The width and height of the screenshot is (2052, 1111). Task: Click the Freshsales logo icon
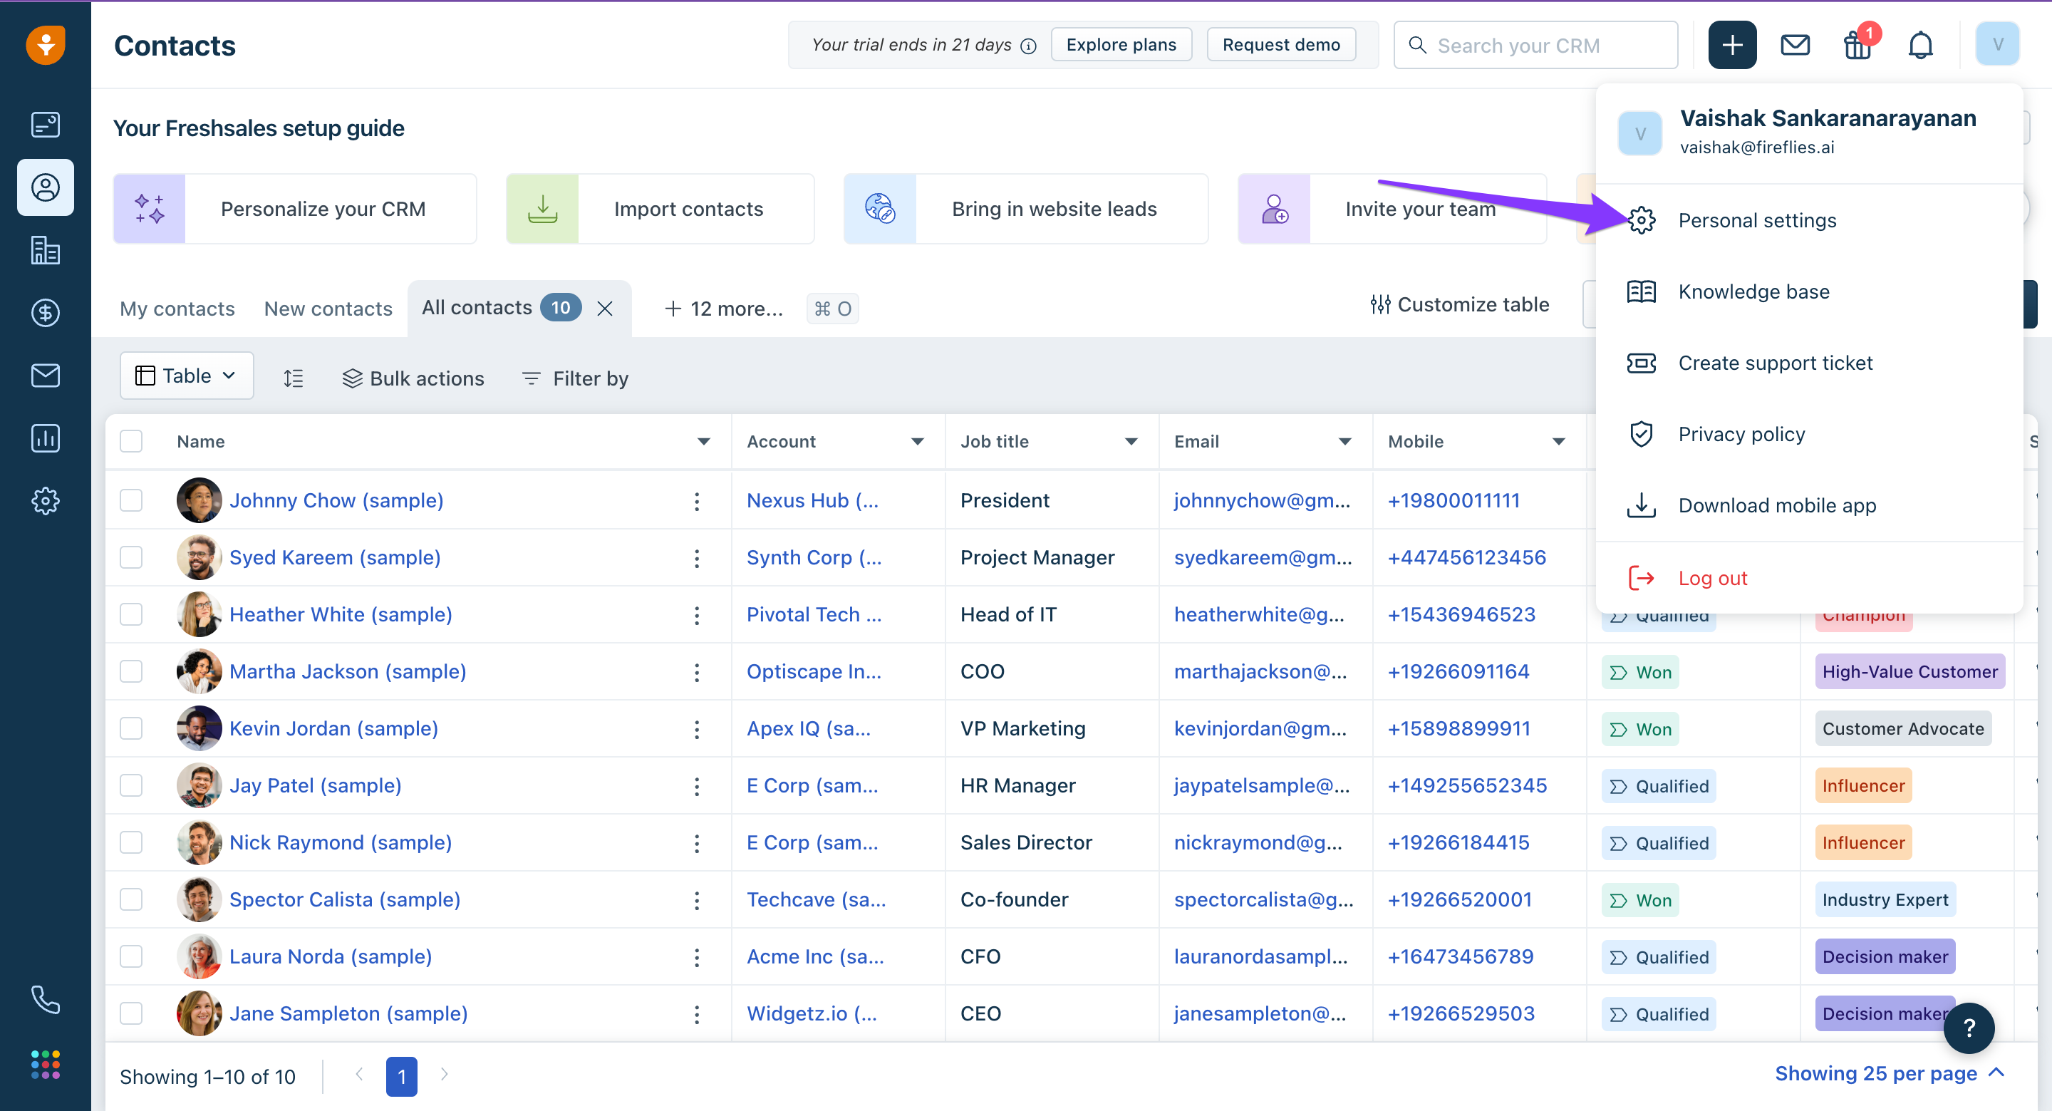(46, 45)
